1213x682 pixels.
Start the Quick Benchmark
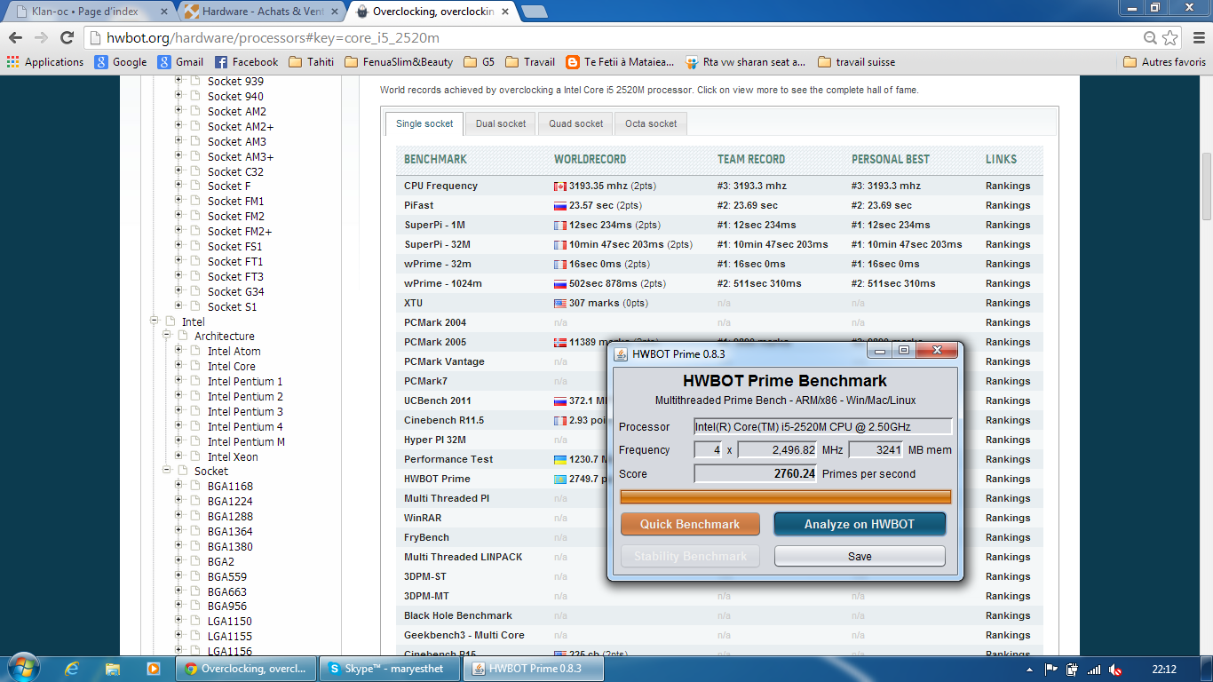pyautogui.click(x=690, y=524)
